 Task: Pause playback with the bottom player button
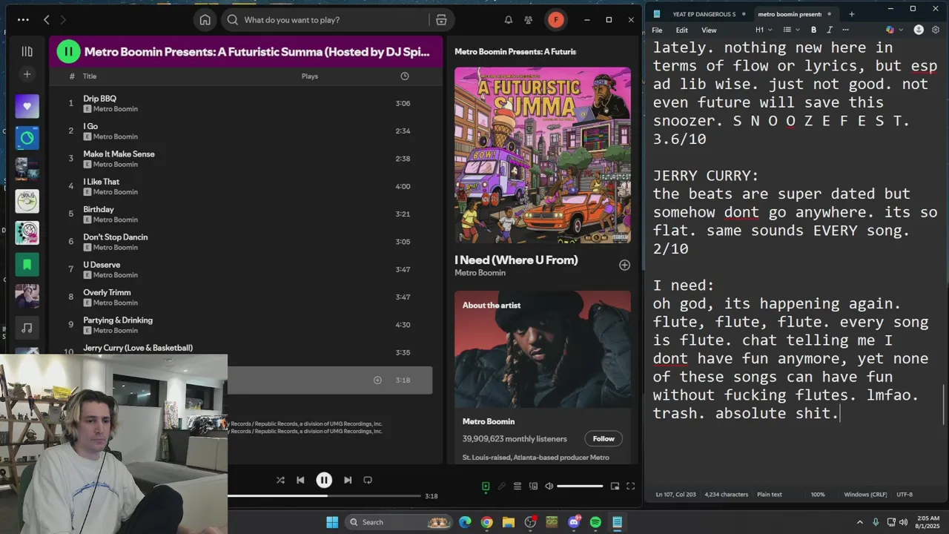coord(324,480)
